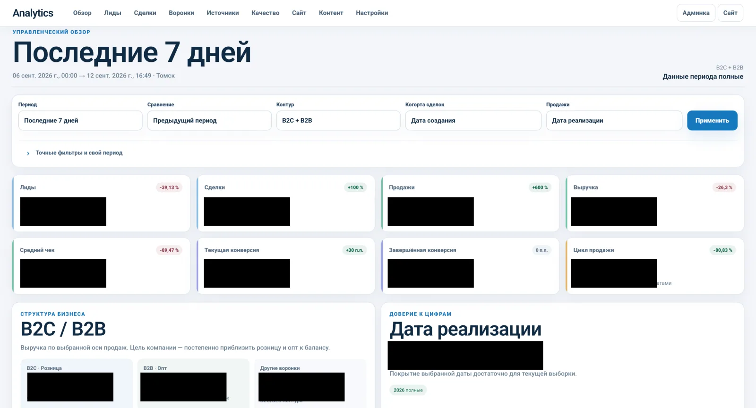Click the Сайт button at top right
Image resolution: width=756 pixels, height=408 pixels.
point(730,13)
